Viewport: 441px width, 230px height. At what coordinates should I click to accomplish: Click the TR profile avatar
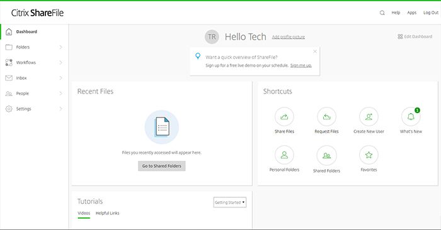[212, 36]
